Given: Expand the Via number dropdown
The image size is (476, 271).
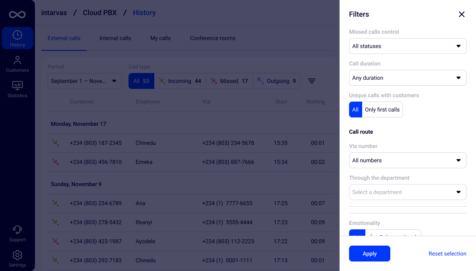Looking at the screenshot, I should pyautogui.click(x=407, y=160).
